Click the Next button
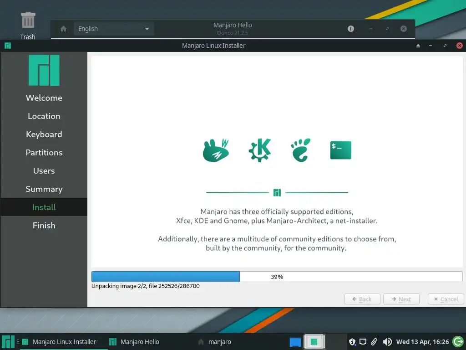The width and height of the screenshot is (466, 350). point(401,299)
